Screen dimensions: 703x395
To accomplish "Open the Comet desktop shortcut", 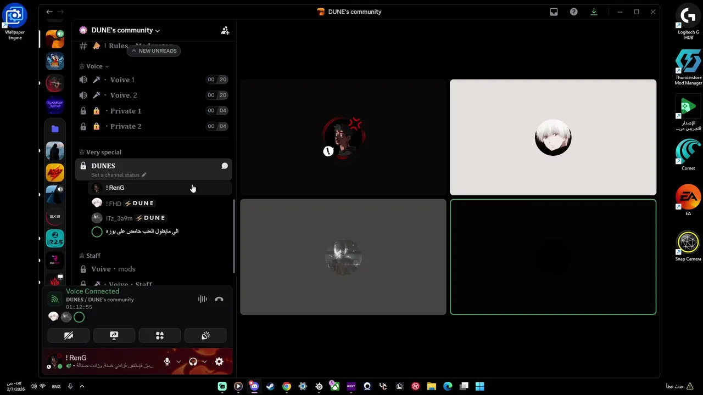I will click(688, 155).
